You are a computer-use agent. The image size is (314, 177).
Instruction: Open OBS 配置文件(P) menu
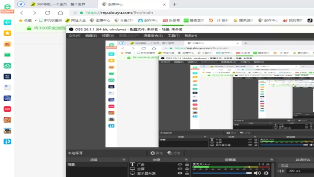pyautogui.click(x=129, y=35)
